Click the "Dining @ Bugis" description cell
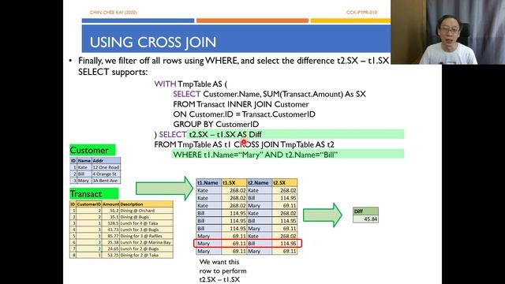The image size is (505, 284). 146,217
